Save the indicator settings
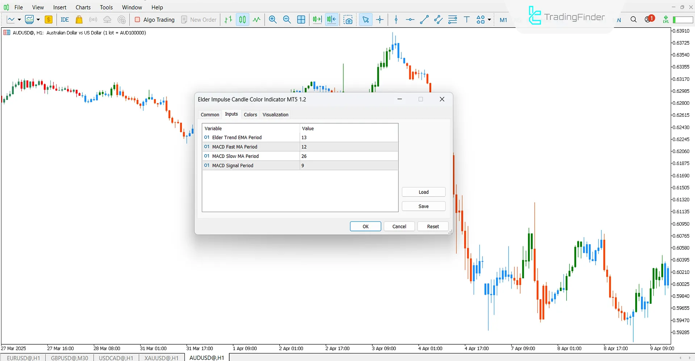 tap(423, 206)
